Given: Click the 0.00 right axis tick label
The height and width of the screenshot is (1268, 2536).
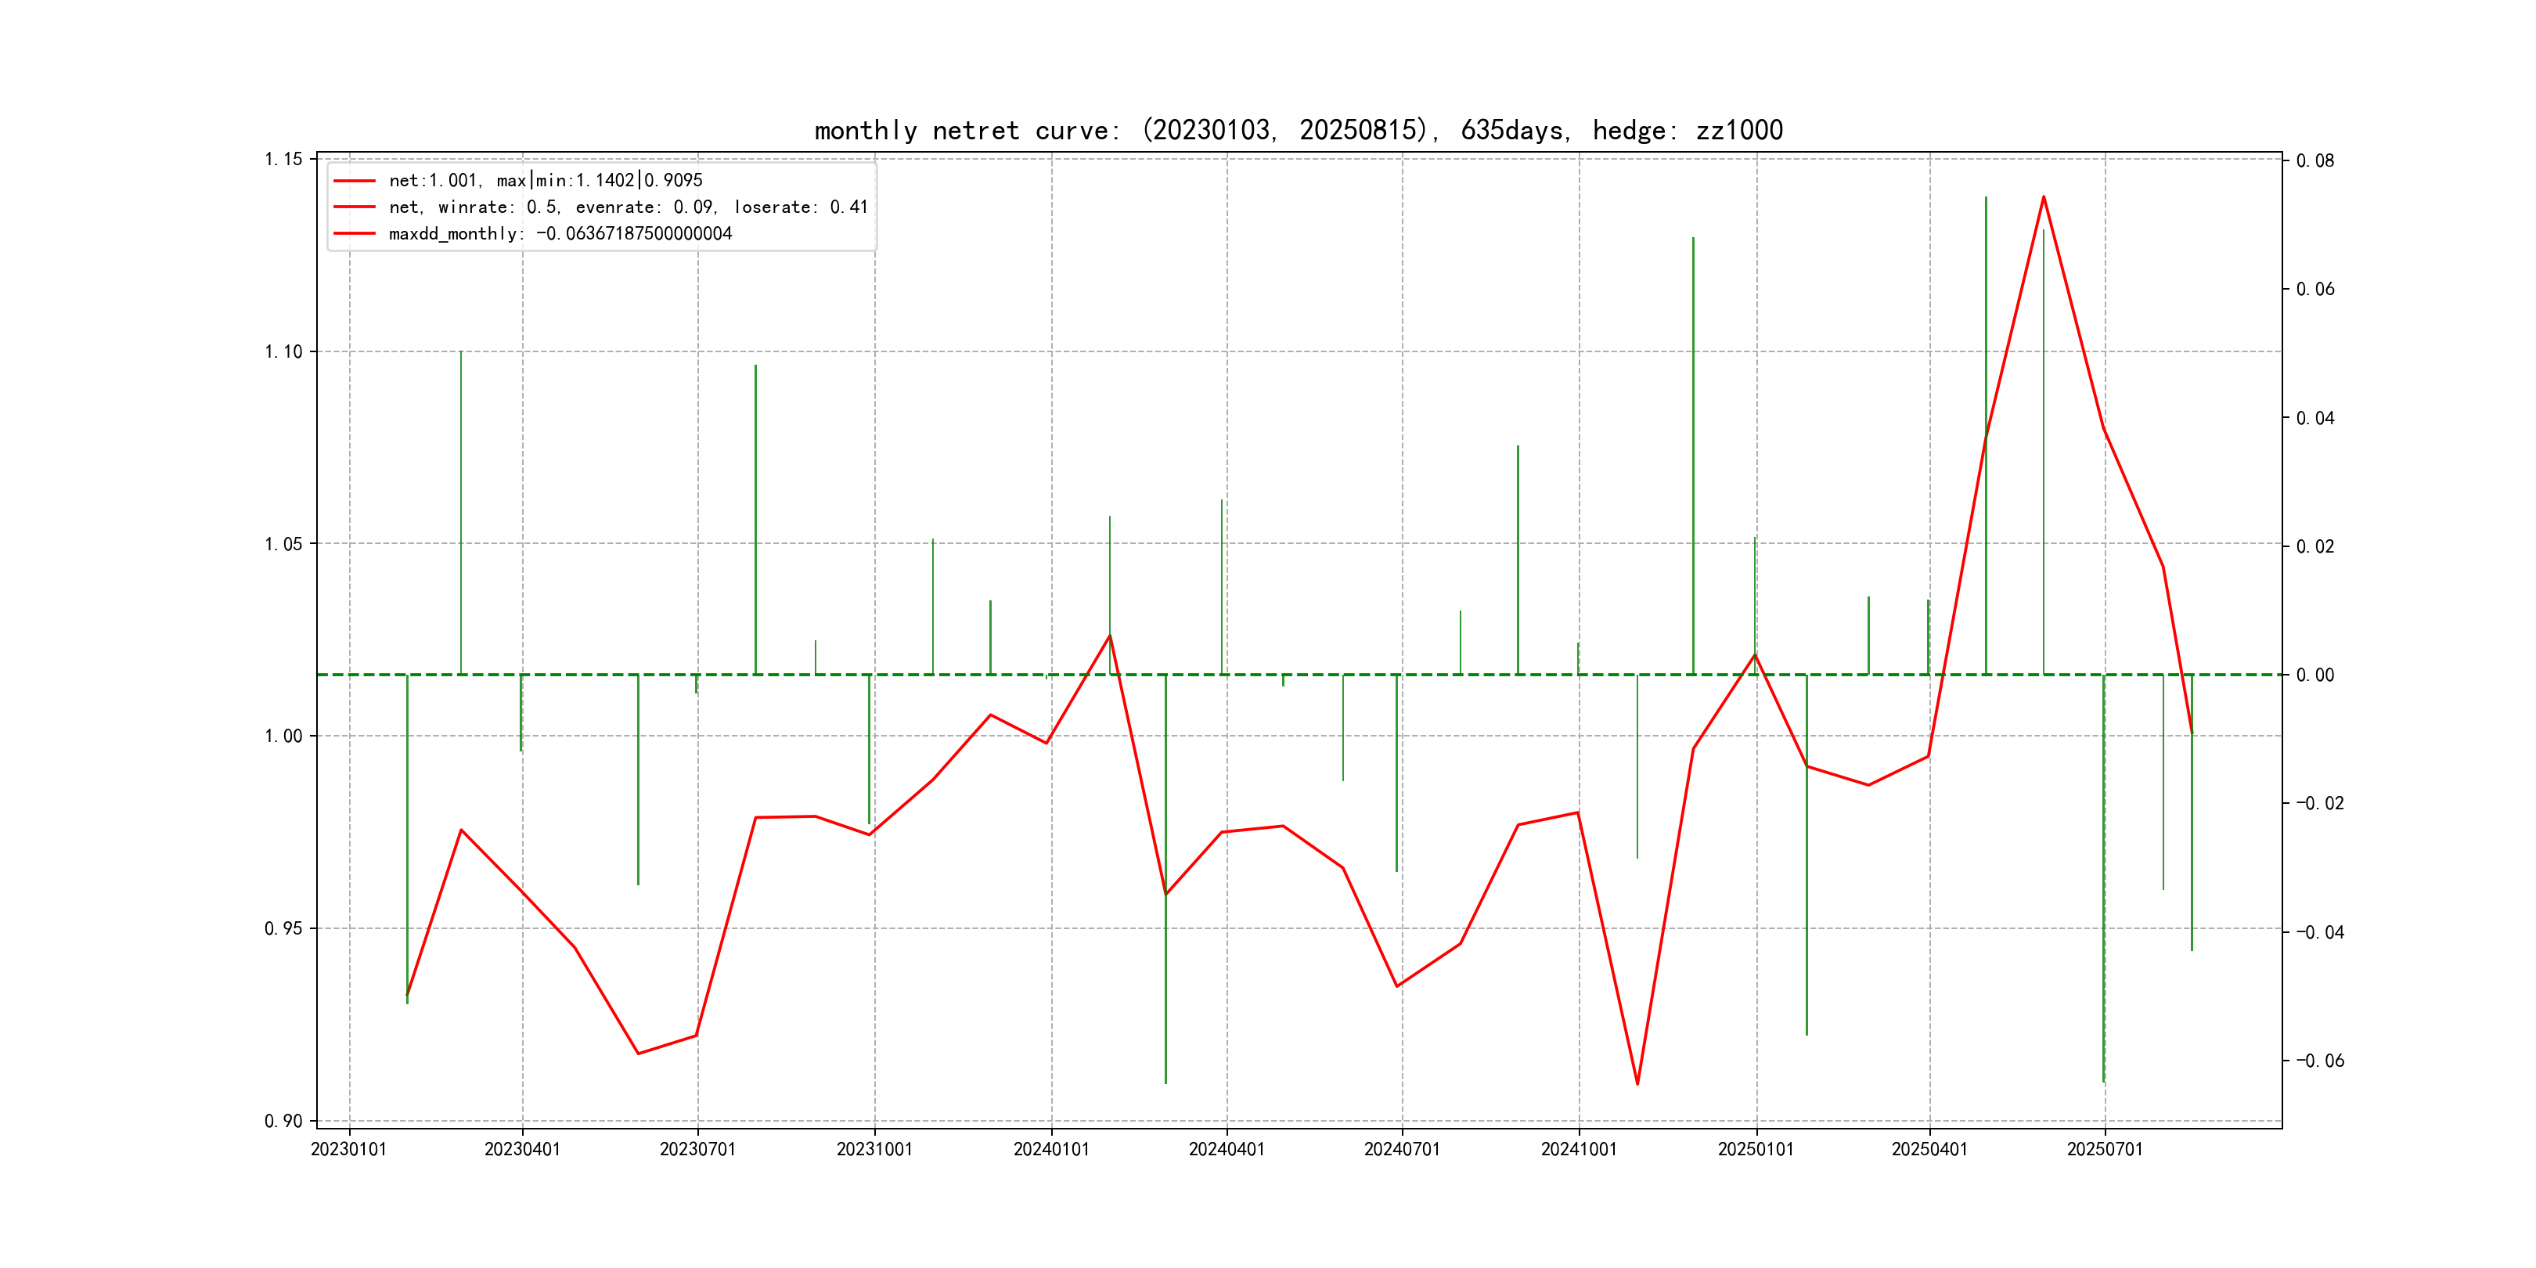Looking at the screenshot, I should coord(2314,675).
